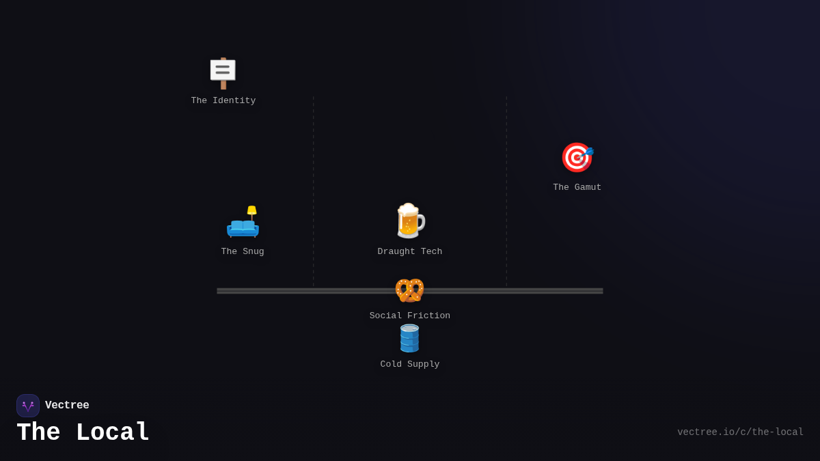The image size is (820, 461).
Task: Click the "Social Friction" text label
Action: tap(409, 316)
